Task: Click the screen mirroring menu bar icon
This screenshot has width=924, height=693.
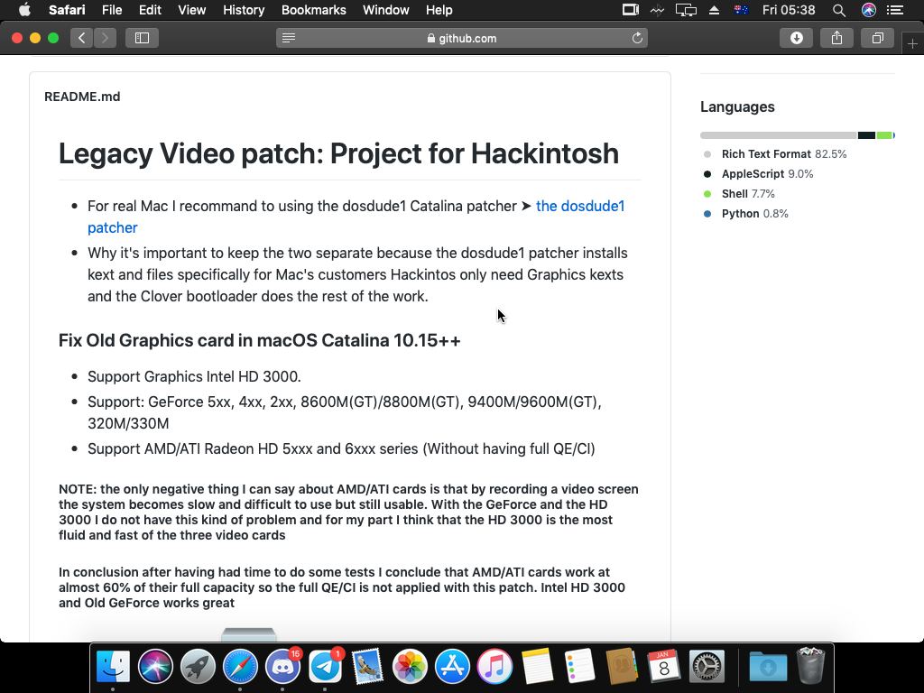Action: point(686,10)
